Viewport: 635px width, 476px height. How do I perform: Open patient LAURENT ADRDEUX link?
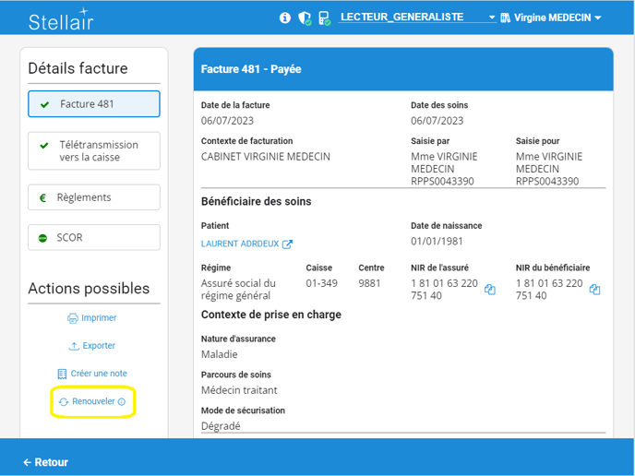point(240,244)
